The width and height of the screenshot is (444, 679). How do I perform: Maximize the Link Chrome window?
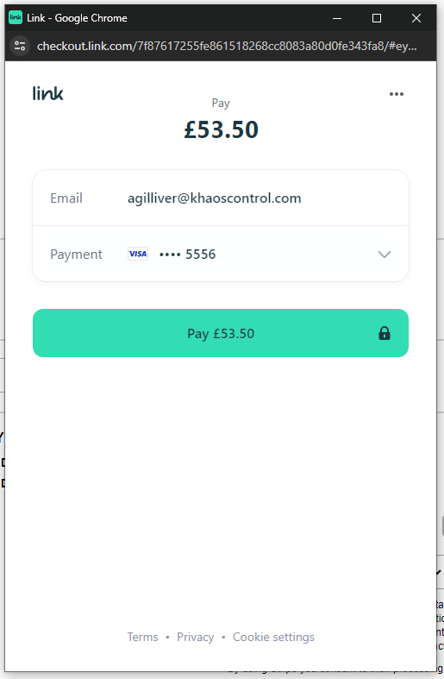coord(377,18)
